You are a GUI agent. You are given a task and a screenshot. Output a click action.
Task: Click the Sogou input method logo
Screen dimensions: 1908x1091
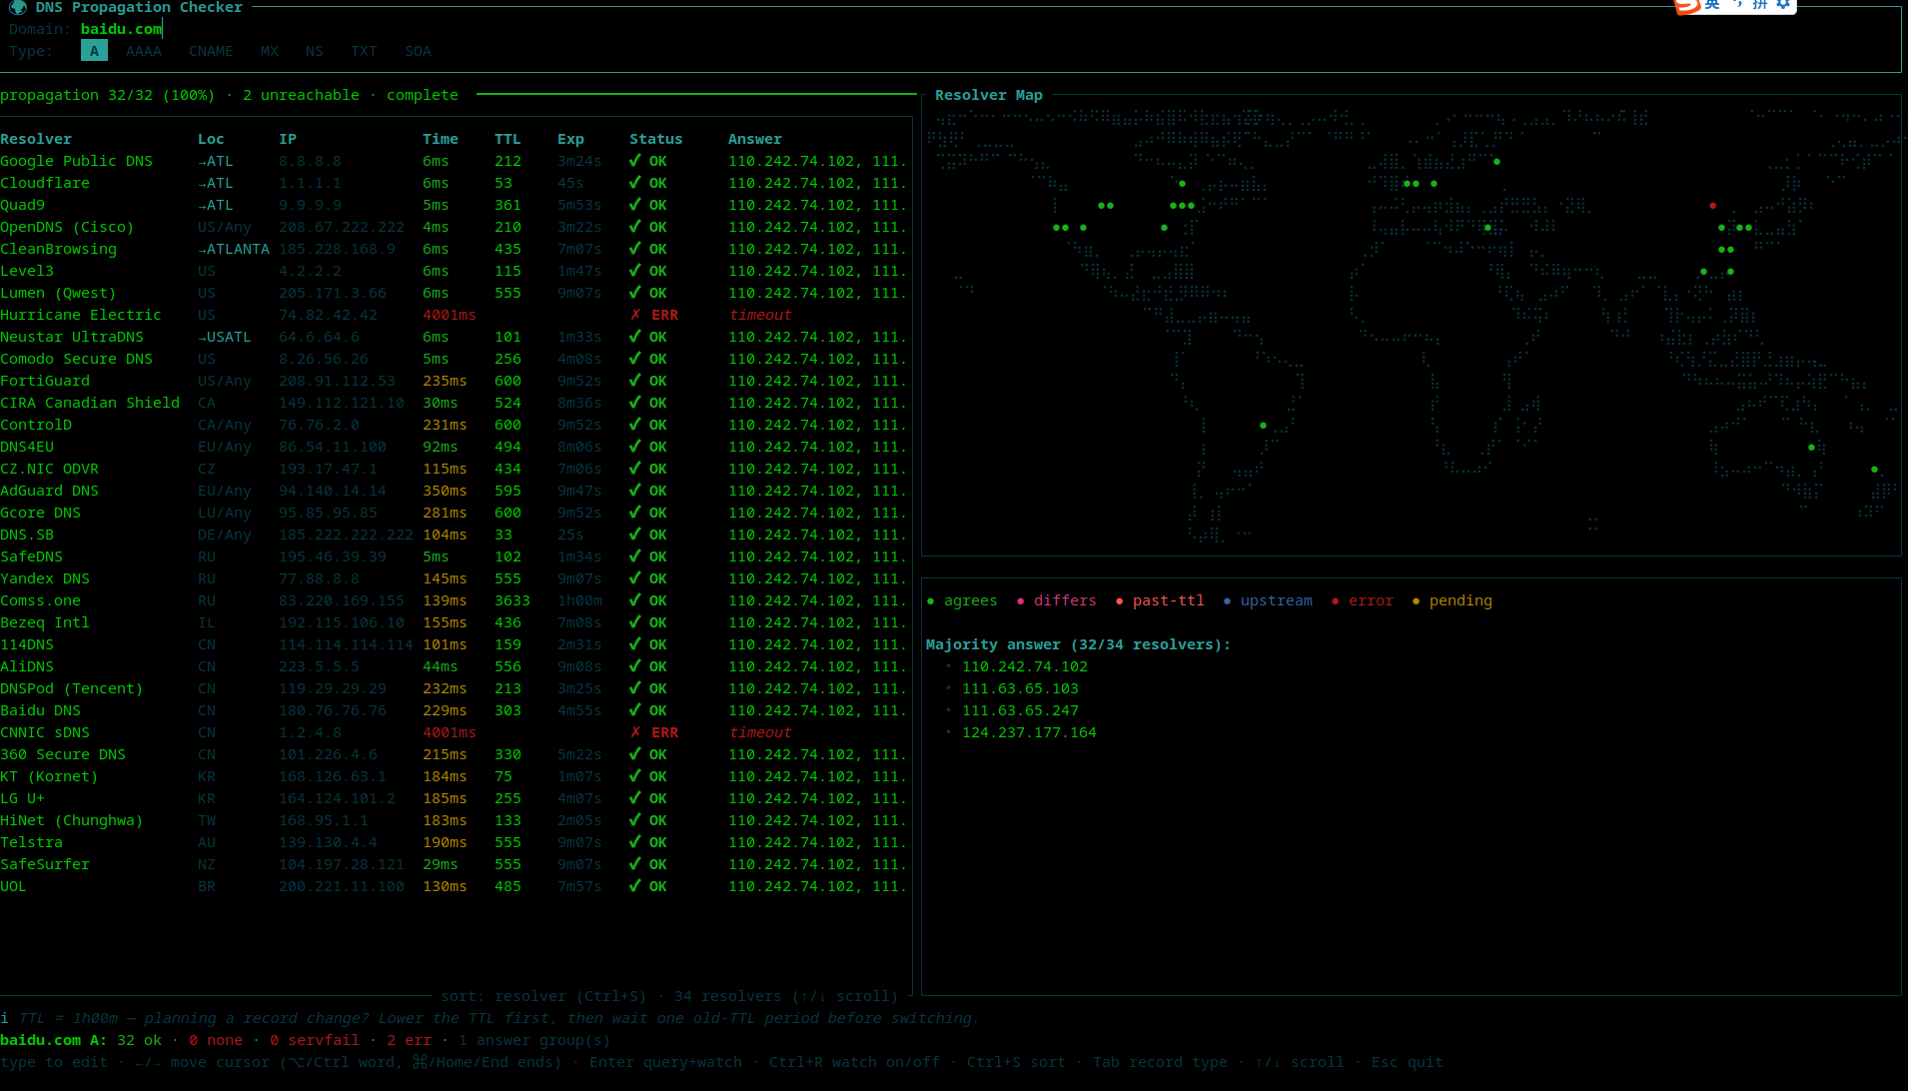[1687, 5]
